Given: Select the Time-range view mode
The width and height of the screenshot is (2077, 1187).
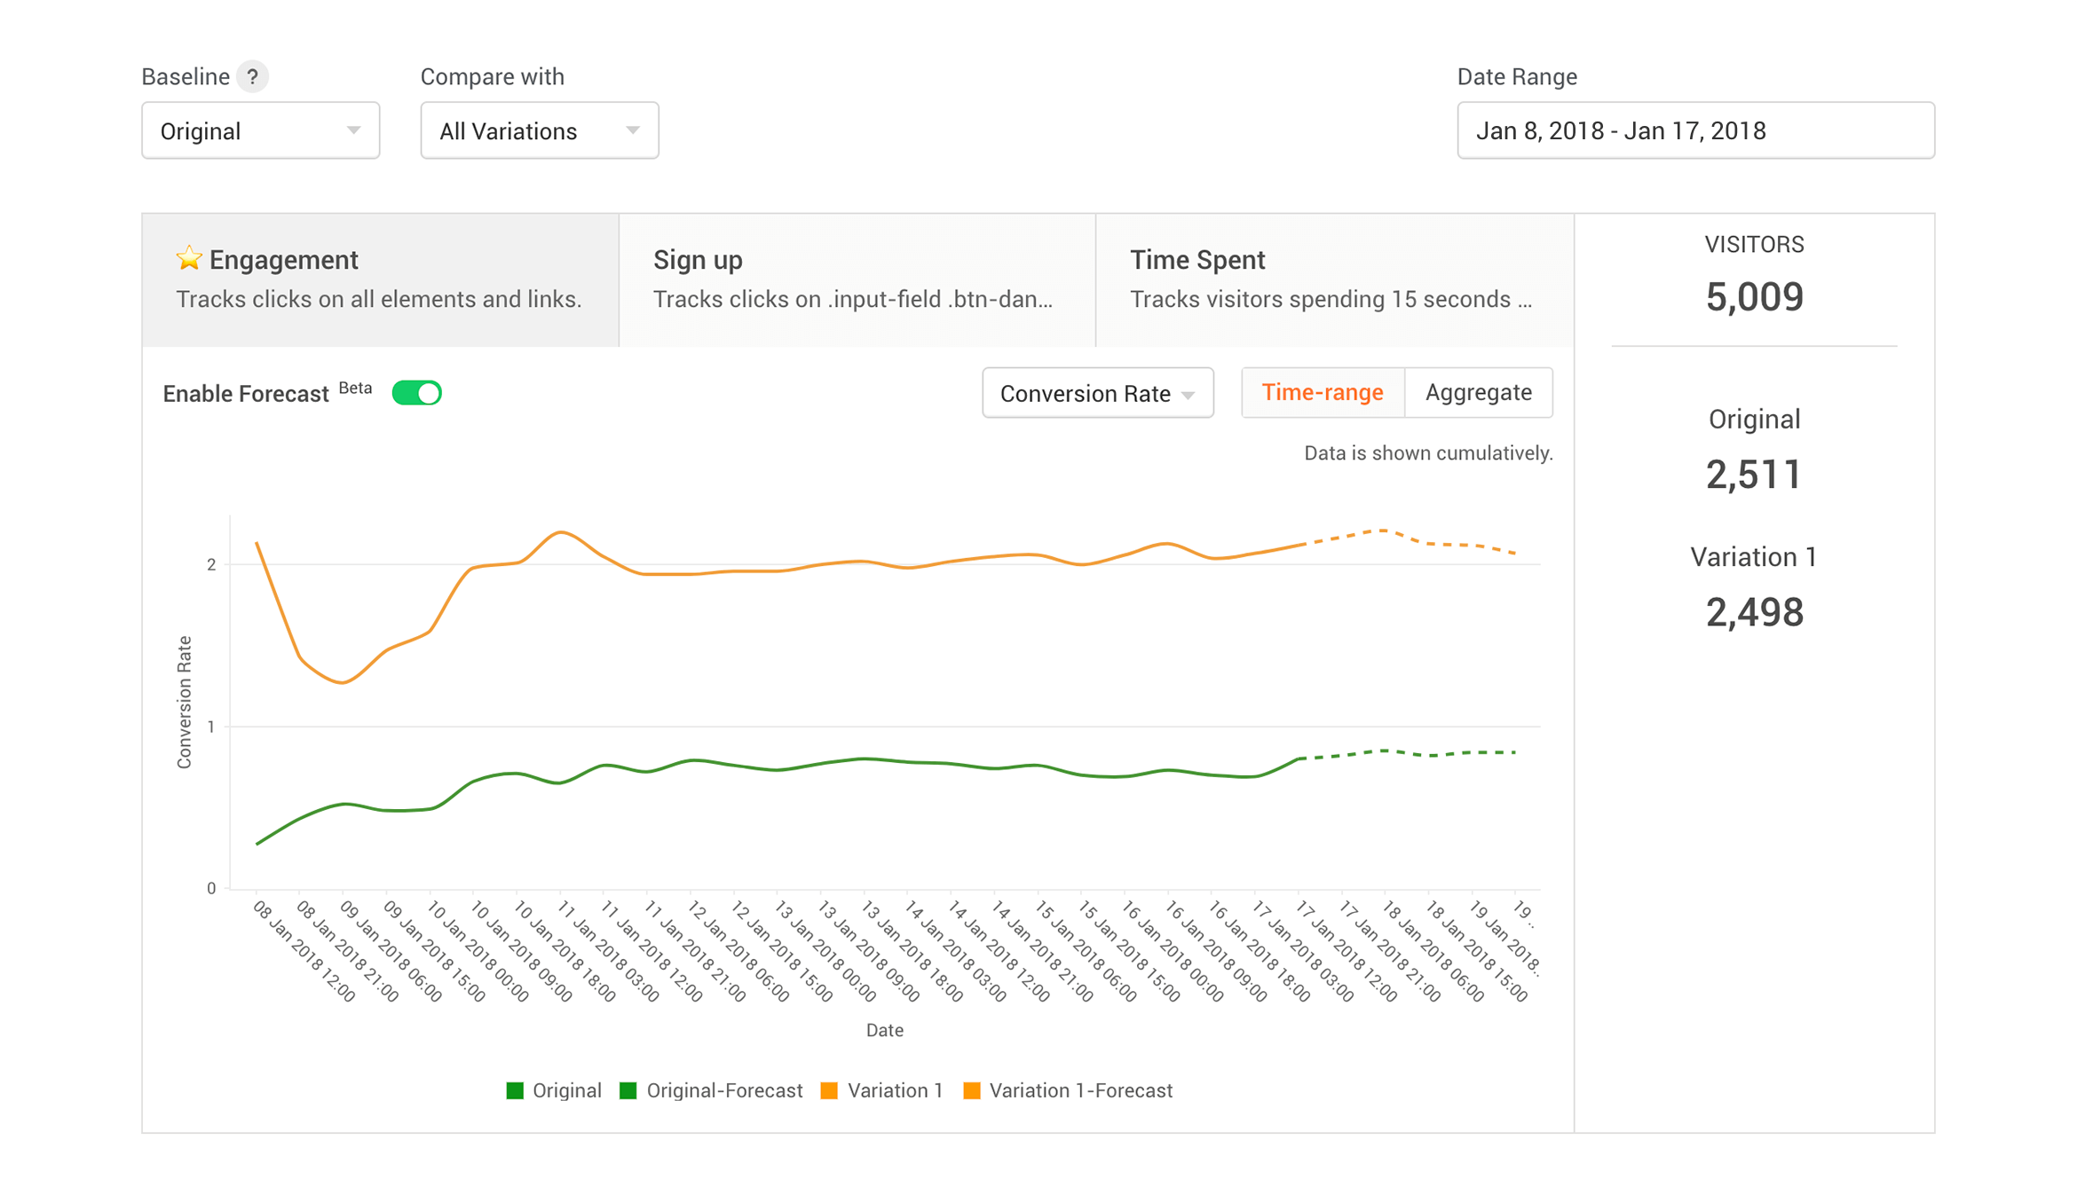Looking at the screenshot, I should (x=1322, y=392).
